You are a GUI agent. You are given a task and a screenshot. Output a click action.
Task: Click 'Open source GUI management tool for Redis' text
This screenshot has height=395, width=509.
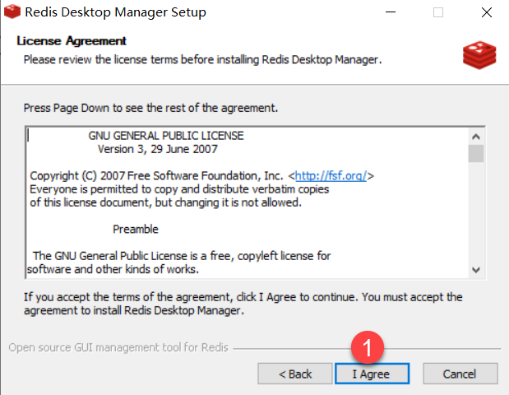pyautogui.click(x=118, y=347)
